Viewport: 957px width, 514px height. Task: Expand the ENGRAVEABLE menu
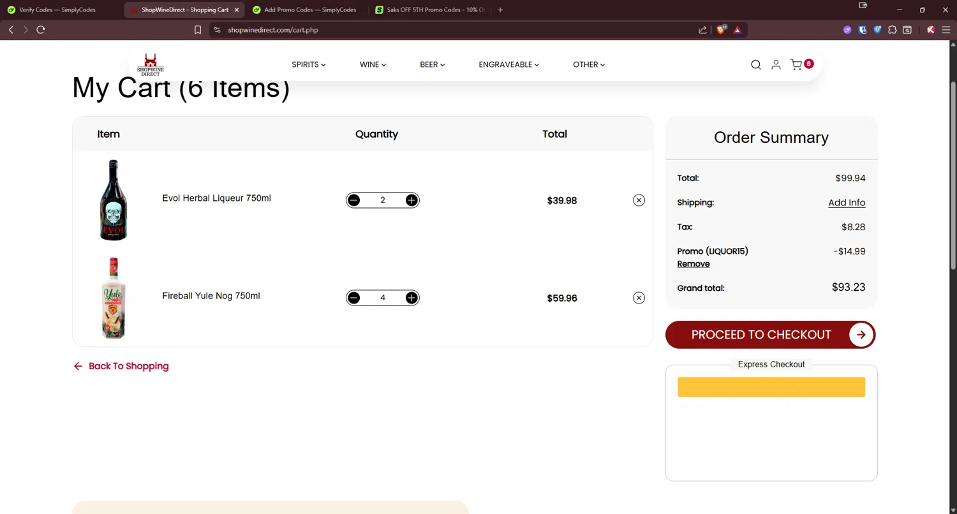click(x=509, y=64)
